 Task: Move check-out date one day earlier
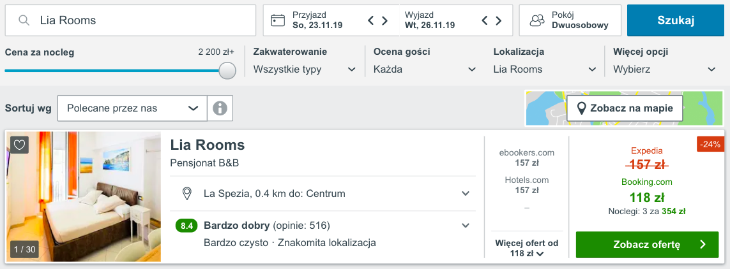click(x=484, y=20)
